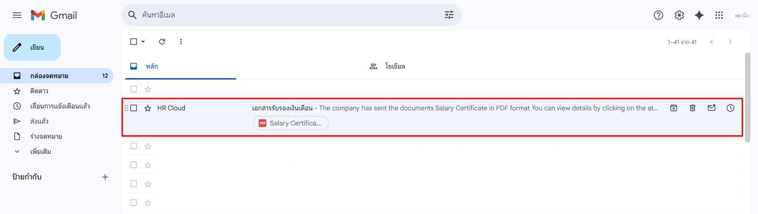Screen dimensions: 758x214
Task: Open the Google apps grid
Action: (719, 15)
